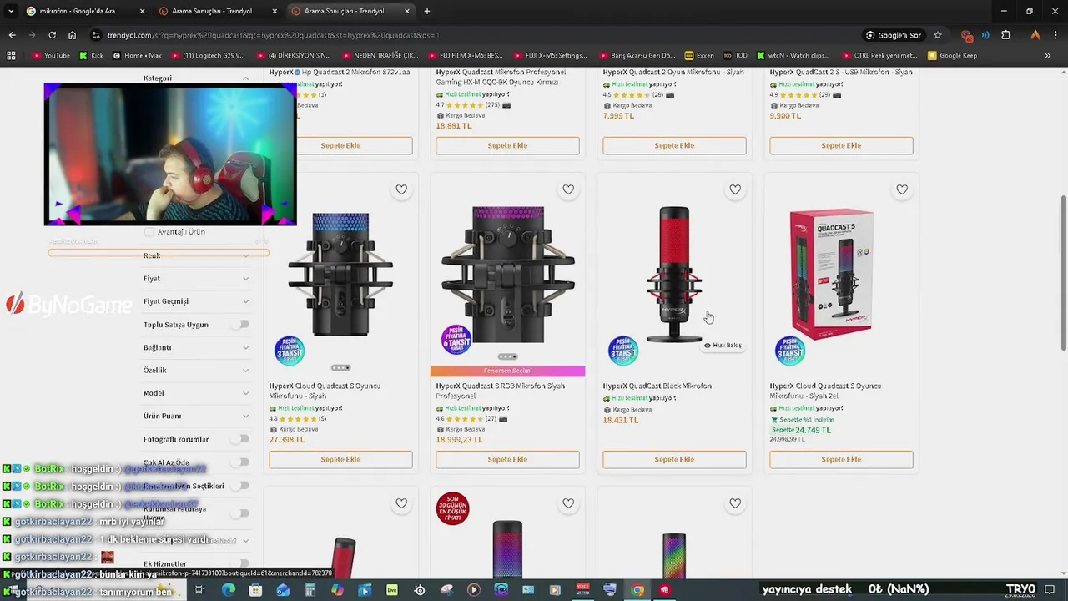
Task: Favorite the HyperX QuadCast Black Mikrofon
Action: click(x=735, y=189)
